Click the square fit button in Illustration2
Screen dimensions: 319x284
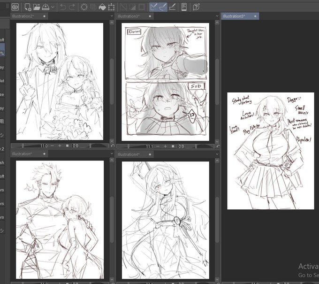tap(68, 146)
